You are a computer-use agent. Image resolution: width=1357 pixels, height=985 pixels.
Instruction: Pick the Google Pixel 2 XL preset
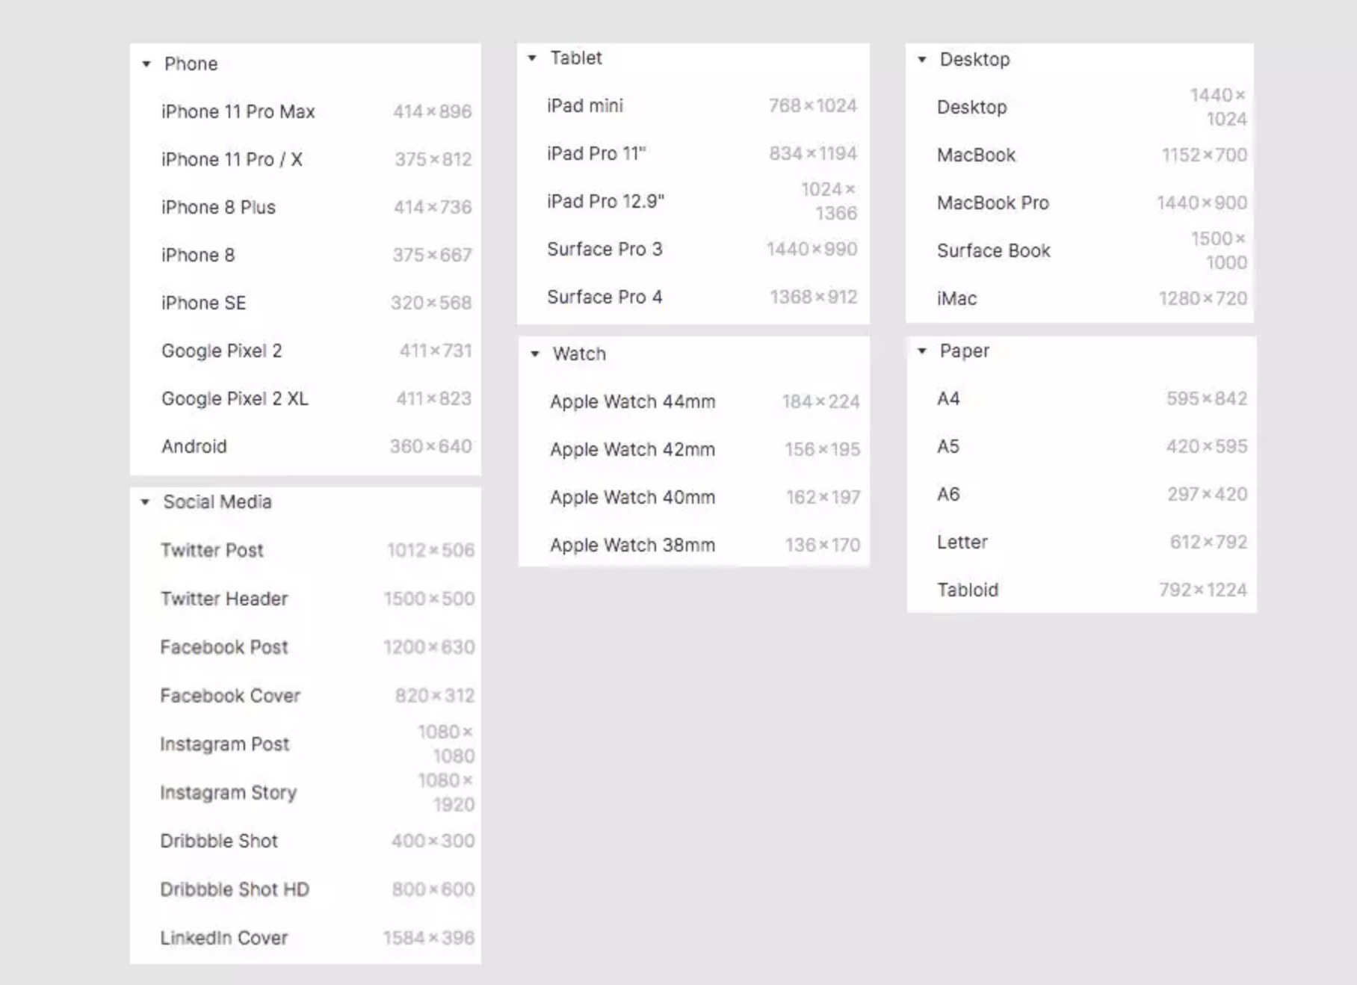click(x=306, y=399)
